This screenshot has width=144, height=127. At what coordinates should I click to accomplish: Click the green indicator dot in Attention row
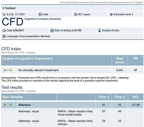pyautogui.click(x=11, y=105)
